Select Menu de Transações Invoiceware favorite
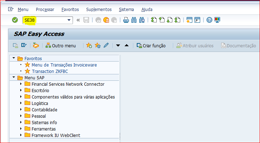This screenshot has height=143, width=260. point(64,65)
